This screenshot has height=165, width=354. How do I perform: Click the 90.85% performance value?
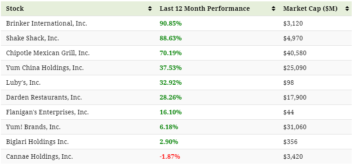(171, 23)
